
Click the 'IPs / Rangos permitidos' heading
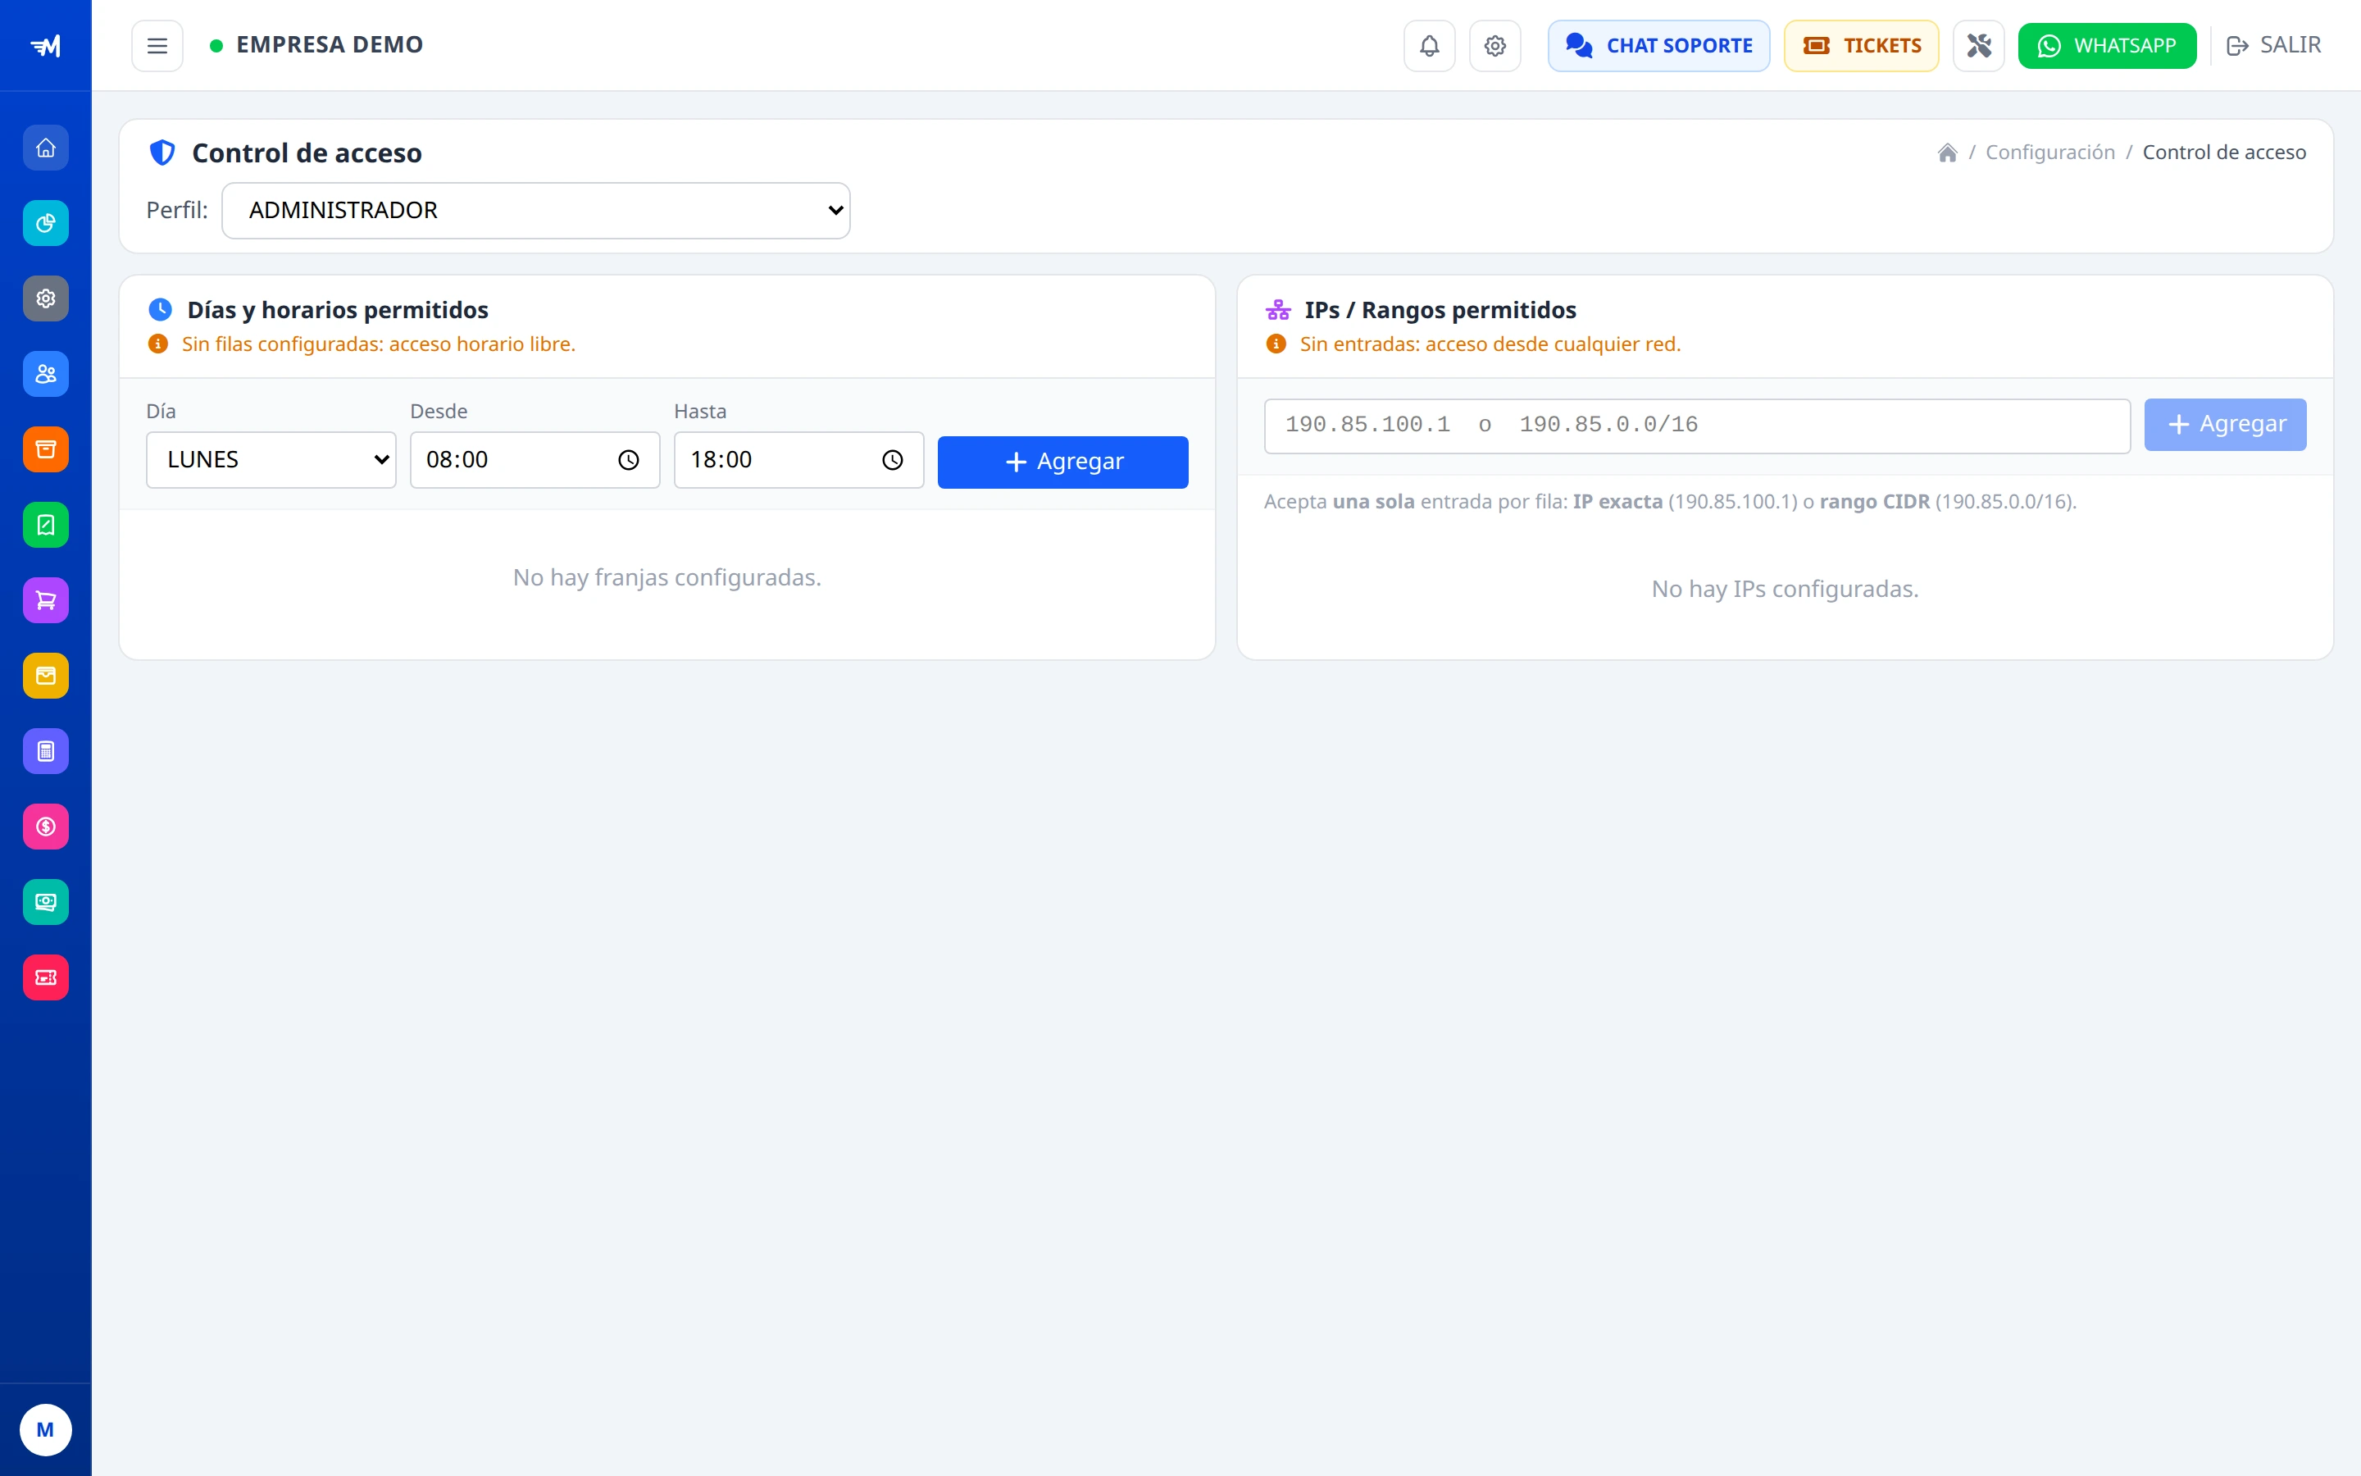point(1440,309)
